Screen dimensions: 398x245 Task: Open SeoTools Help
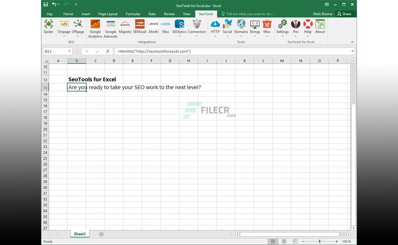point(308,28)
